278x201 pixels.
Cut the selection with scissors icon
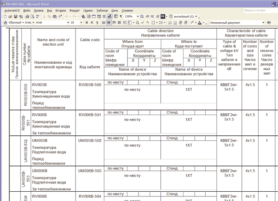click(x=44, y=17)
